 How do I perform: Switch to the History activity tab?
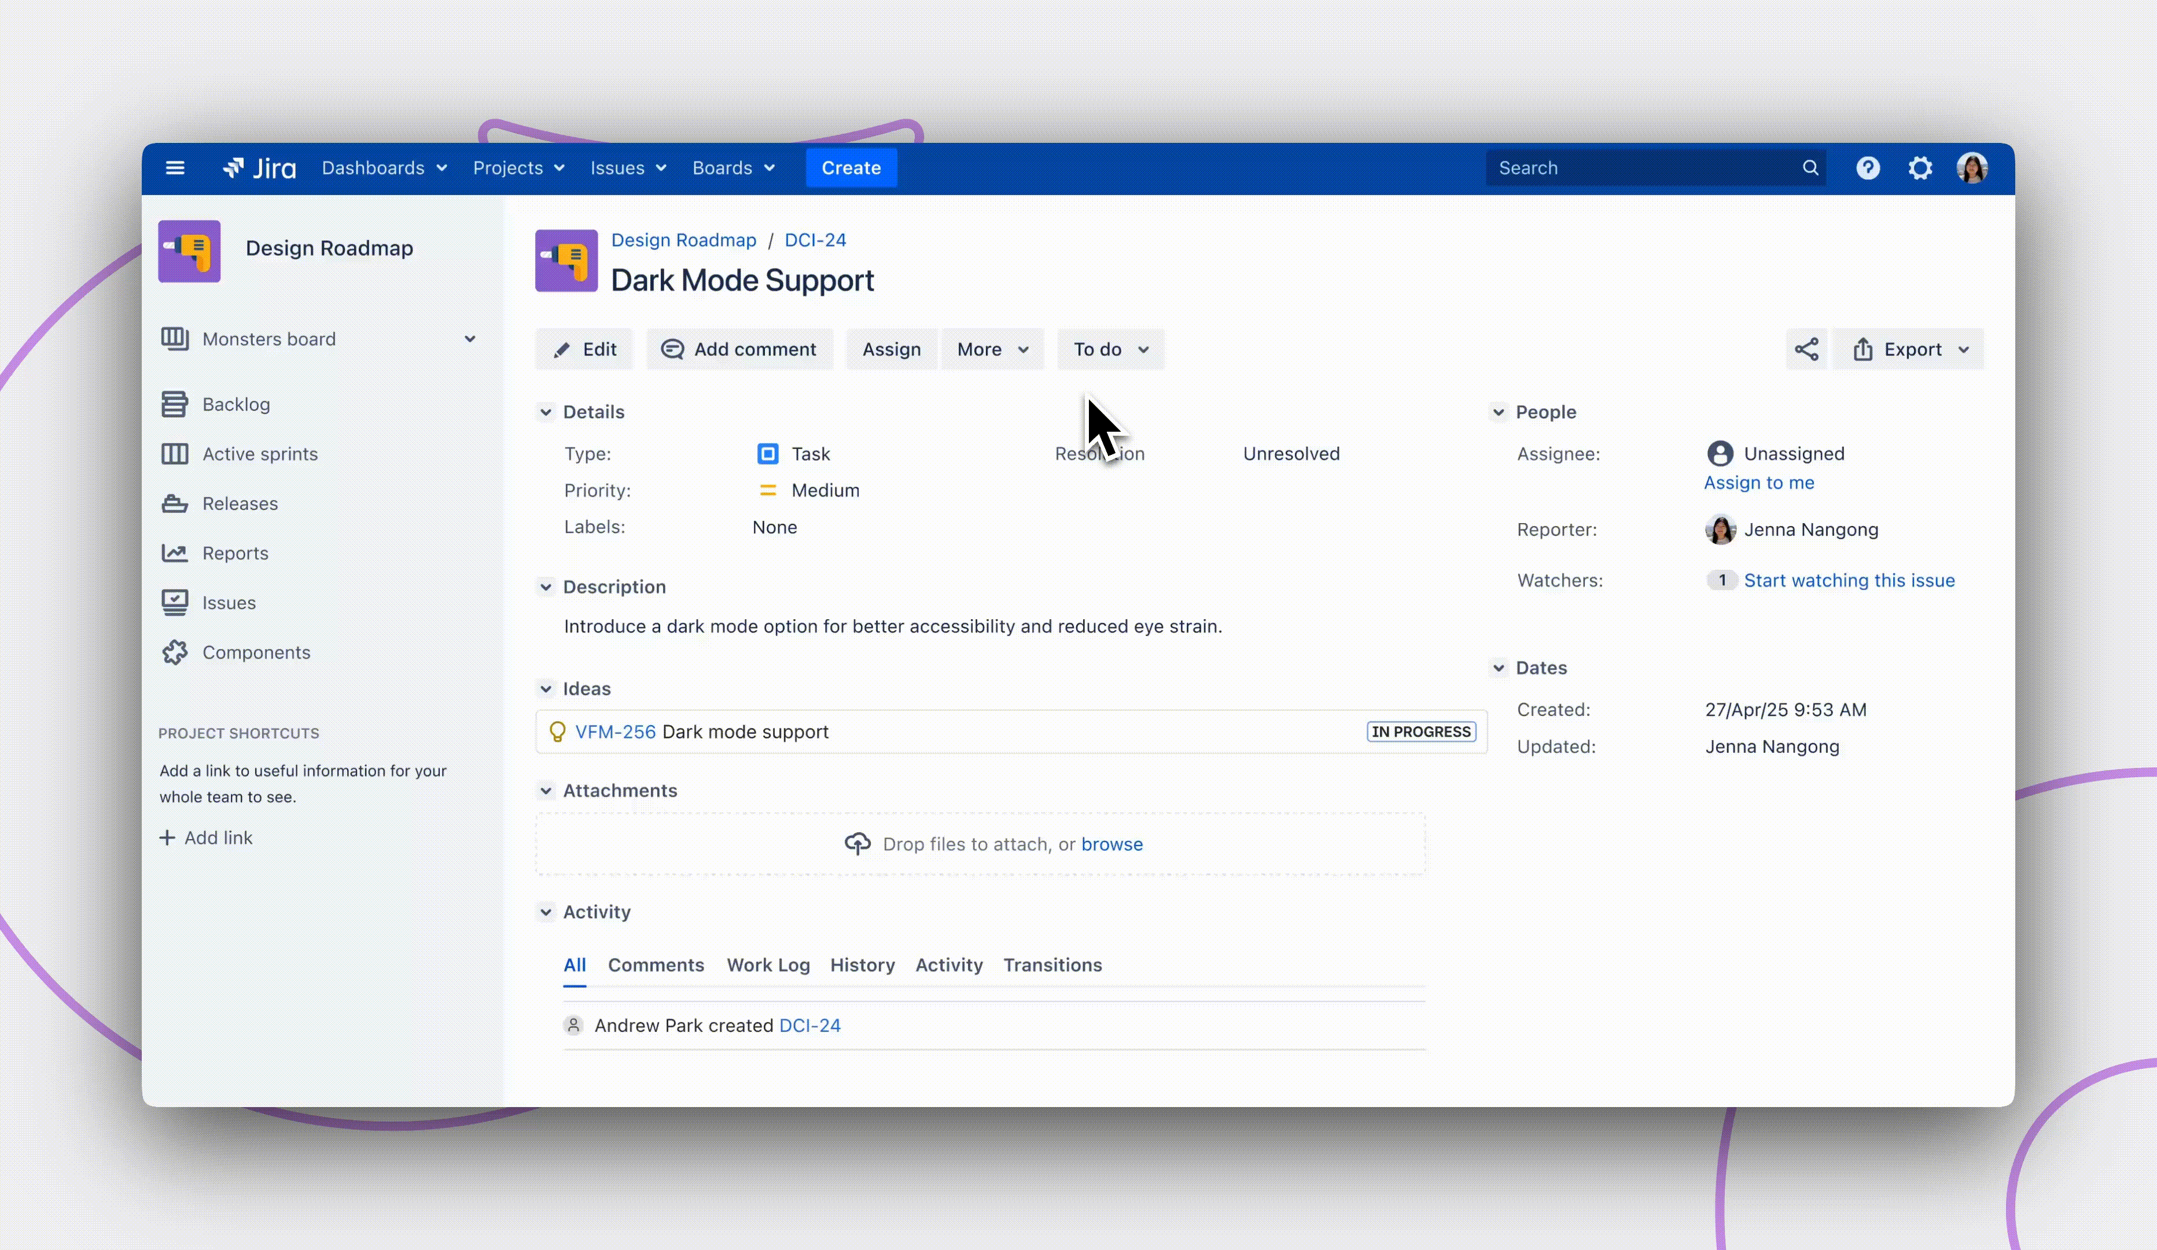(863, 965)
